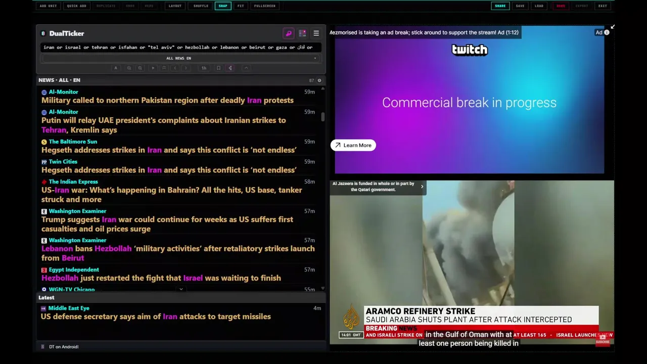Click Al-Monitor icon on Pakistan protests story
Screen dimensions: 647x364
point(44,92)
